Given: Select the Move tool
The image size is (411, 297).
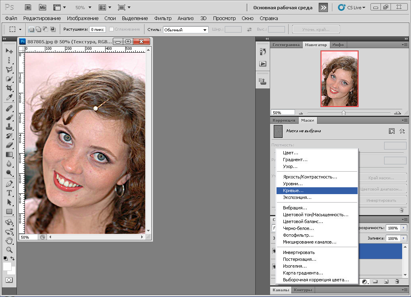Looking at the screenshot, I should pyautogui.click(x=9, y=51).
